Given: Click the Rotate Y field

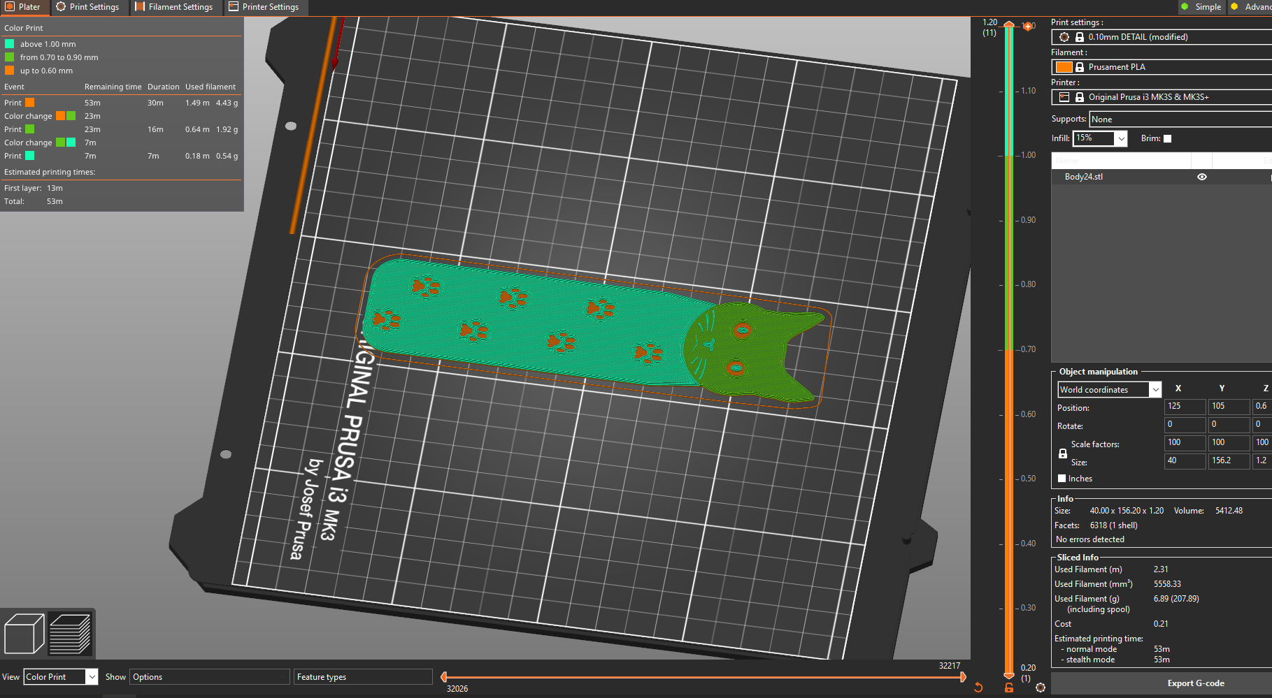Looking at the screenshot, I should point(1229,424).
